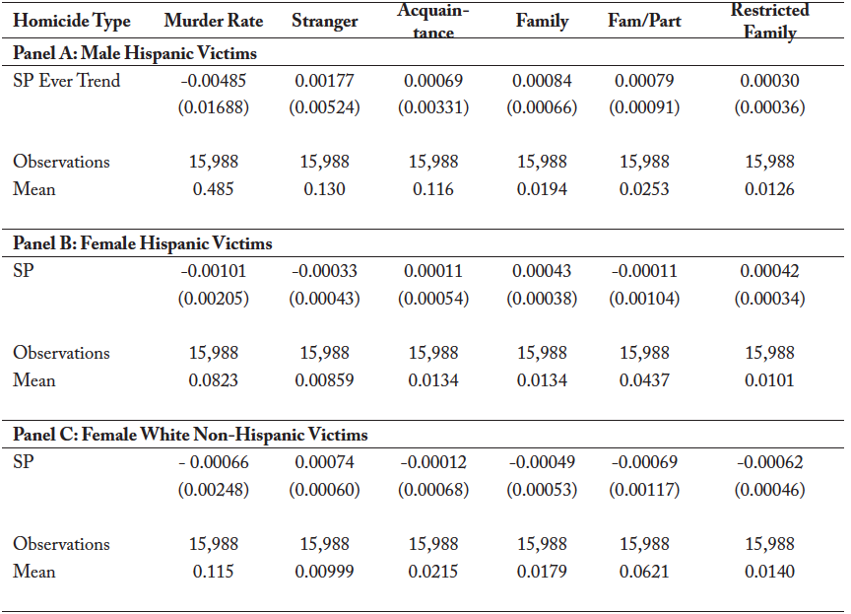Click the Panel B Fam/Part mean 0.0437
This screenshot has width=851, height=614.
[x=644, y=380]
